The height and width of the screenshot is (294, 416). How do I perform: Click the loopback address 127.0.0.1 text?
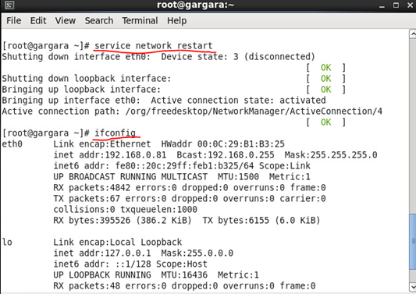(x=128, y=253)
